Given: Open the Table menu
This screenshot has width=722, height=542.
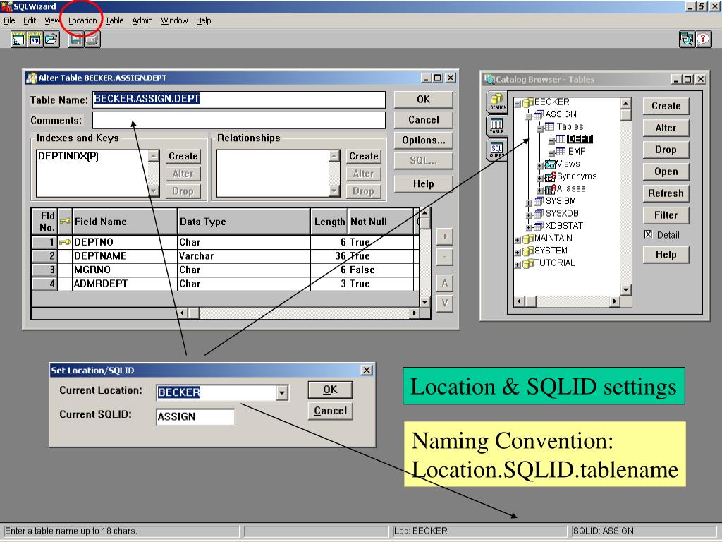Looking at the screenshot, I should [x=114, y=20].
